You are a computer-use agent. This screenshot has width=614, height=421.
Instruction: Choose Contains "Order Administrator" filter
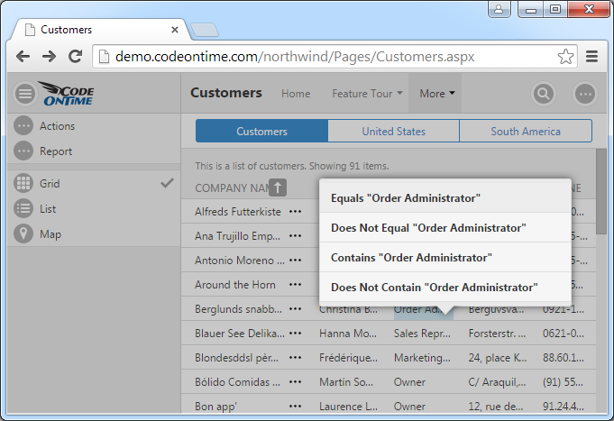[x=445, y=257]
